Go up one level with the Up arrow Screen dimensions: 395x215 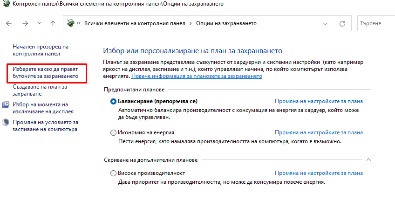tap(53, 23)
